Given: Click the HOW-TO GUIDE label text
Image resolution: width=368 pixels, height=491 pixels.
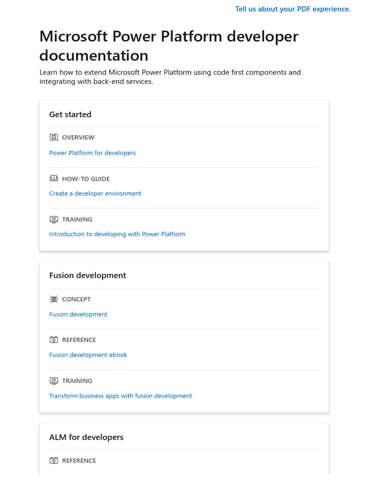Looking at the screenshot, I should 86,179.
